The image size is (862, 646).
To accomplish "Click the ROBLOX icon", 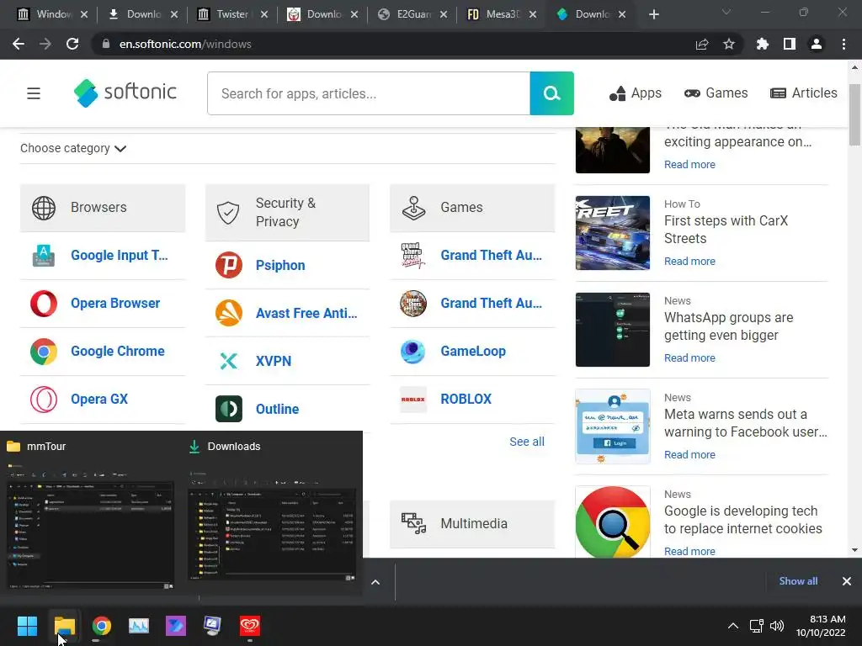I will coord(412,400).
